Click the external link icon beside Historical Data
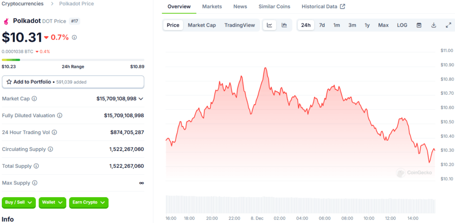Viewport: 455px width, 223px height. [x=343, y=6]
